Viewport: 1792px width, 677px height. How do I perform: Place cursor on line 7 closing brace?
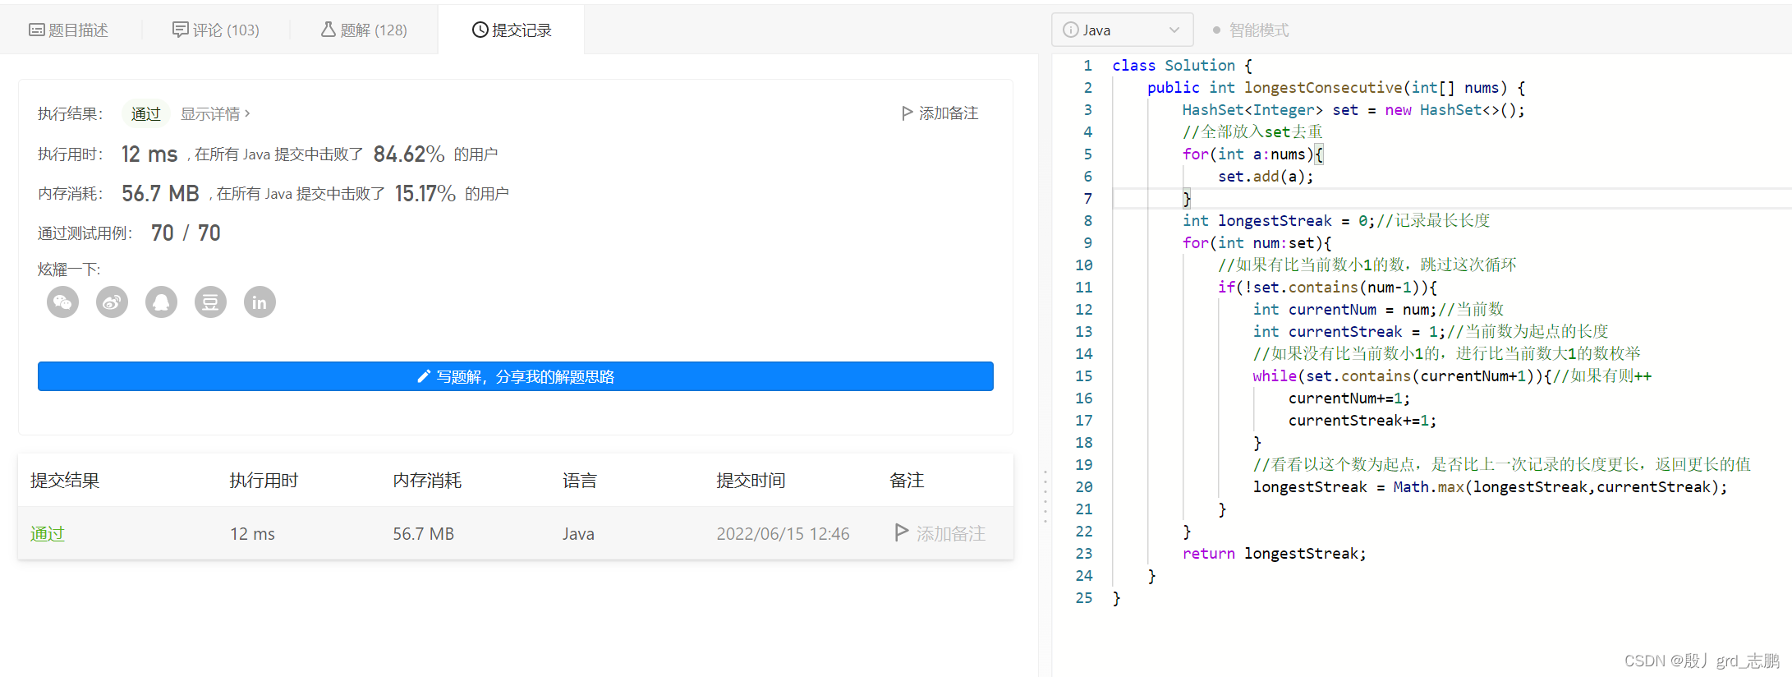pyautogui.click(x=1187, y=198)
